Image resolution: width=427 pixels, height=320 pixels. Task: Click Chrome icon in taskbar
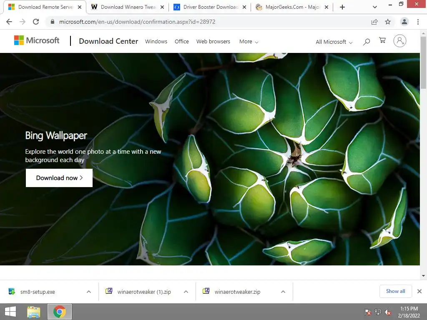tap(60, 312)
